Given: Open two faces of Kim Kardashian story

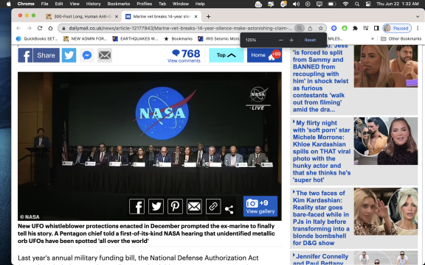Looking at the screenshot, I should point(321,218).
